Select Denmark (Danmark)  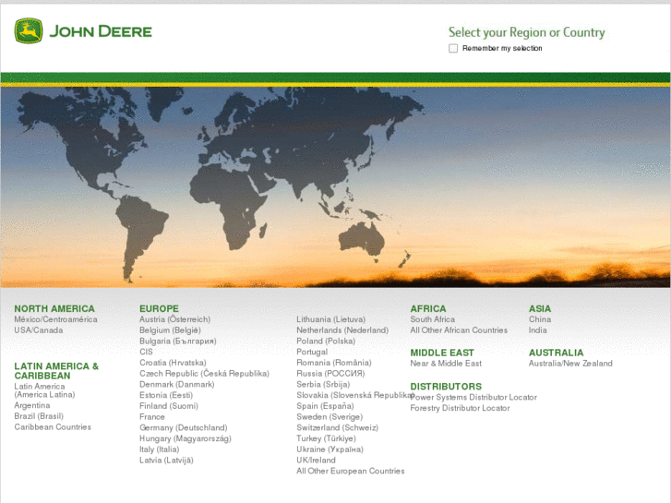click(177, 385)
